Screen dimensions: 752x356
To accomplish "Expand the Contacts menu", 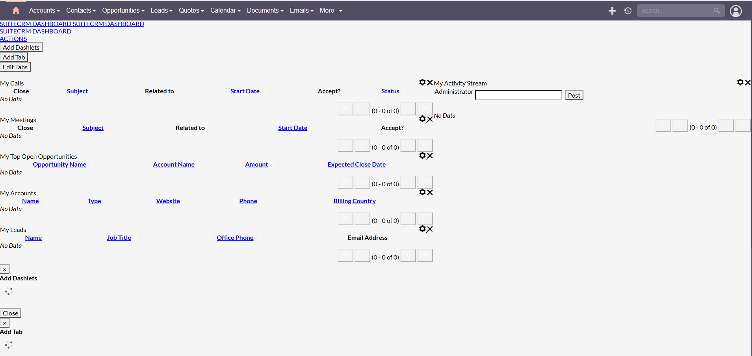I will point(81,11).
